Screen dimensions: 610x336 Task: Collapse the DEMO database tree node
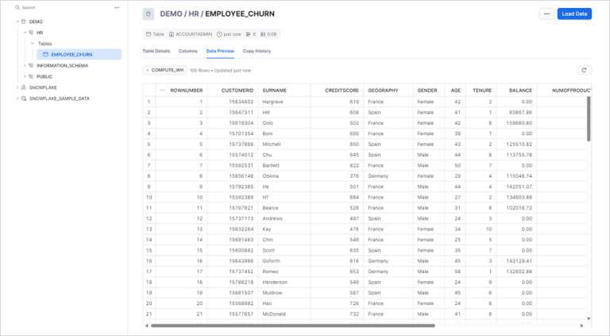(x=17, y=21)
